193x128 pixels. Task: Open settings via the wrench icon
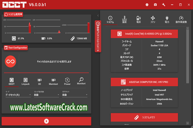pos(164,5)
